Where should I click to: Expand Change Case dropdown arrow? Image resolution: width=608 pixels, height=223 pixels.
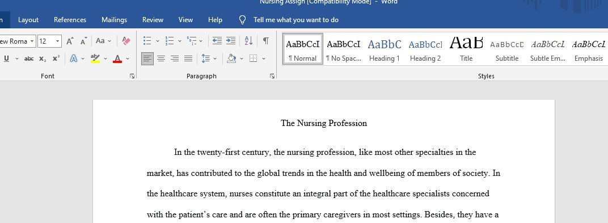click(109, 41)
